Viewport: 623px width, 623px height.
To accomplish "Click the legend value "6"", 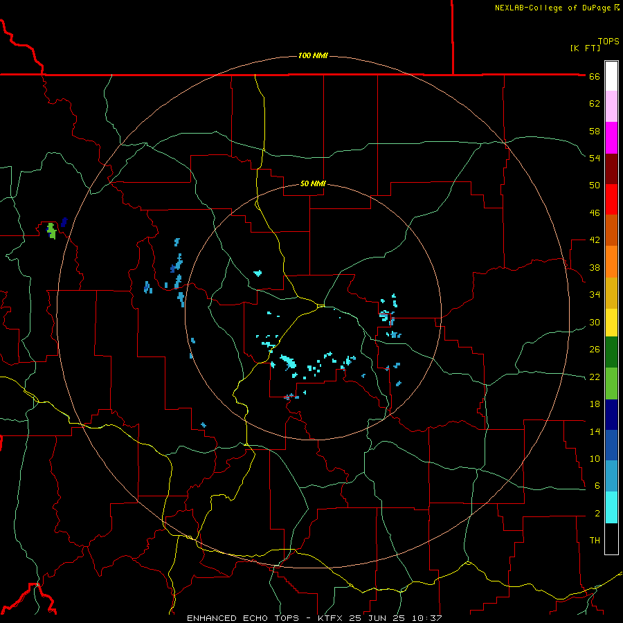I will (597, 486).
